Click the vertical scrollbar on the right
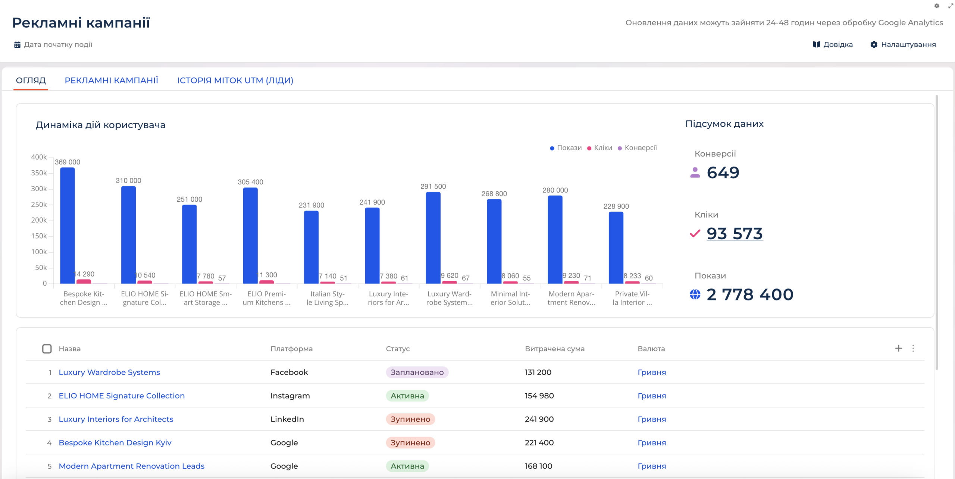955x479 pixels. 937,233
